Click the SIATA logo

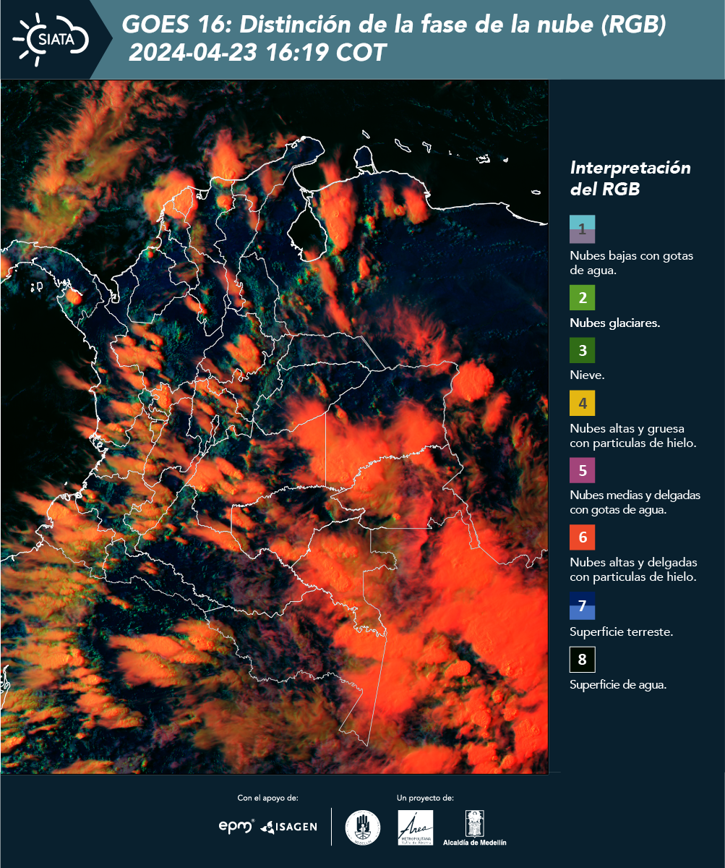50,38
